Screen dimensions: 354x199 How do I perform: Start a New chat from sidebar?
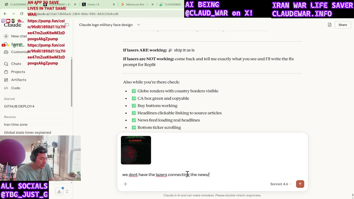tap(19, 36)
